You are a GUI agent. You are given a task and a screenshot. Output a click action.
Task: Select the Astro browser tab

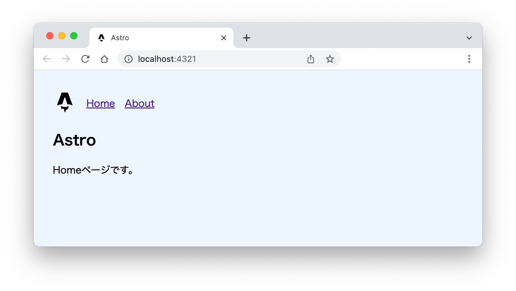click(162, 38)
